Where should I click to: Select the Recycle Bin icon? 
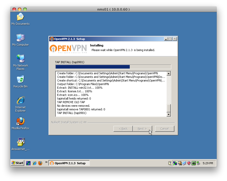point(20,81)
